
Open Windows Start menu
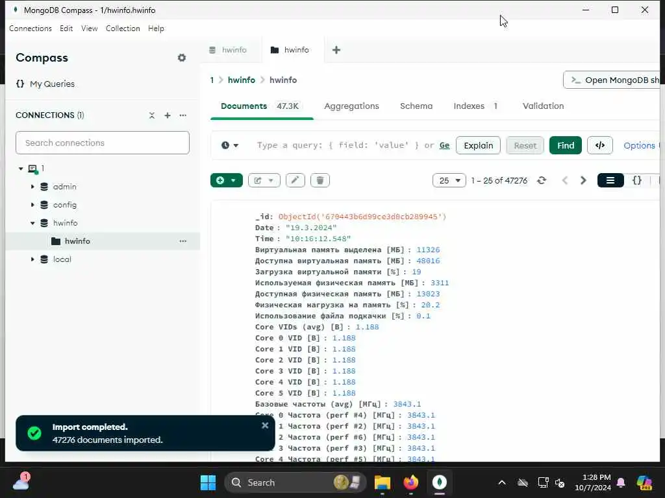click(x=208, y=482)
